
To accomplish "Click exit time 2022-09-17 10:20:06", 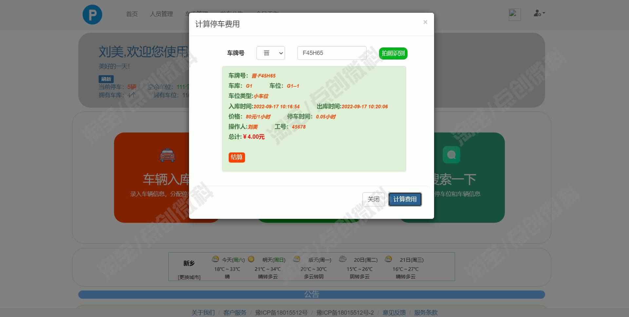I will [365, 107].
